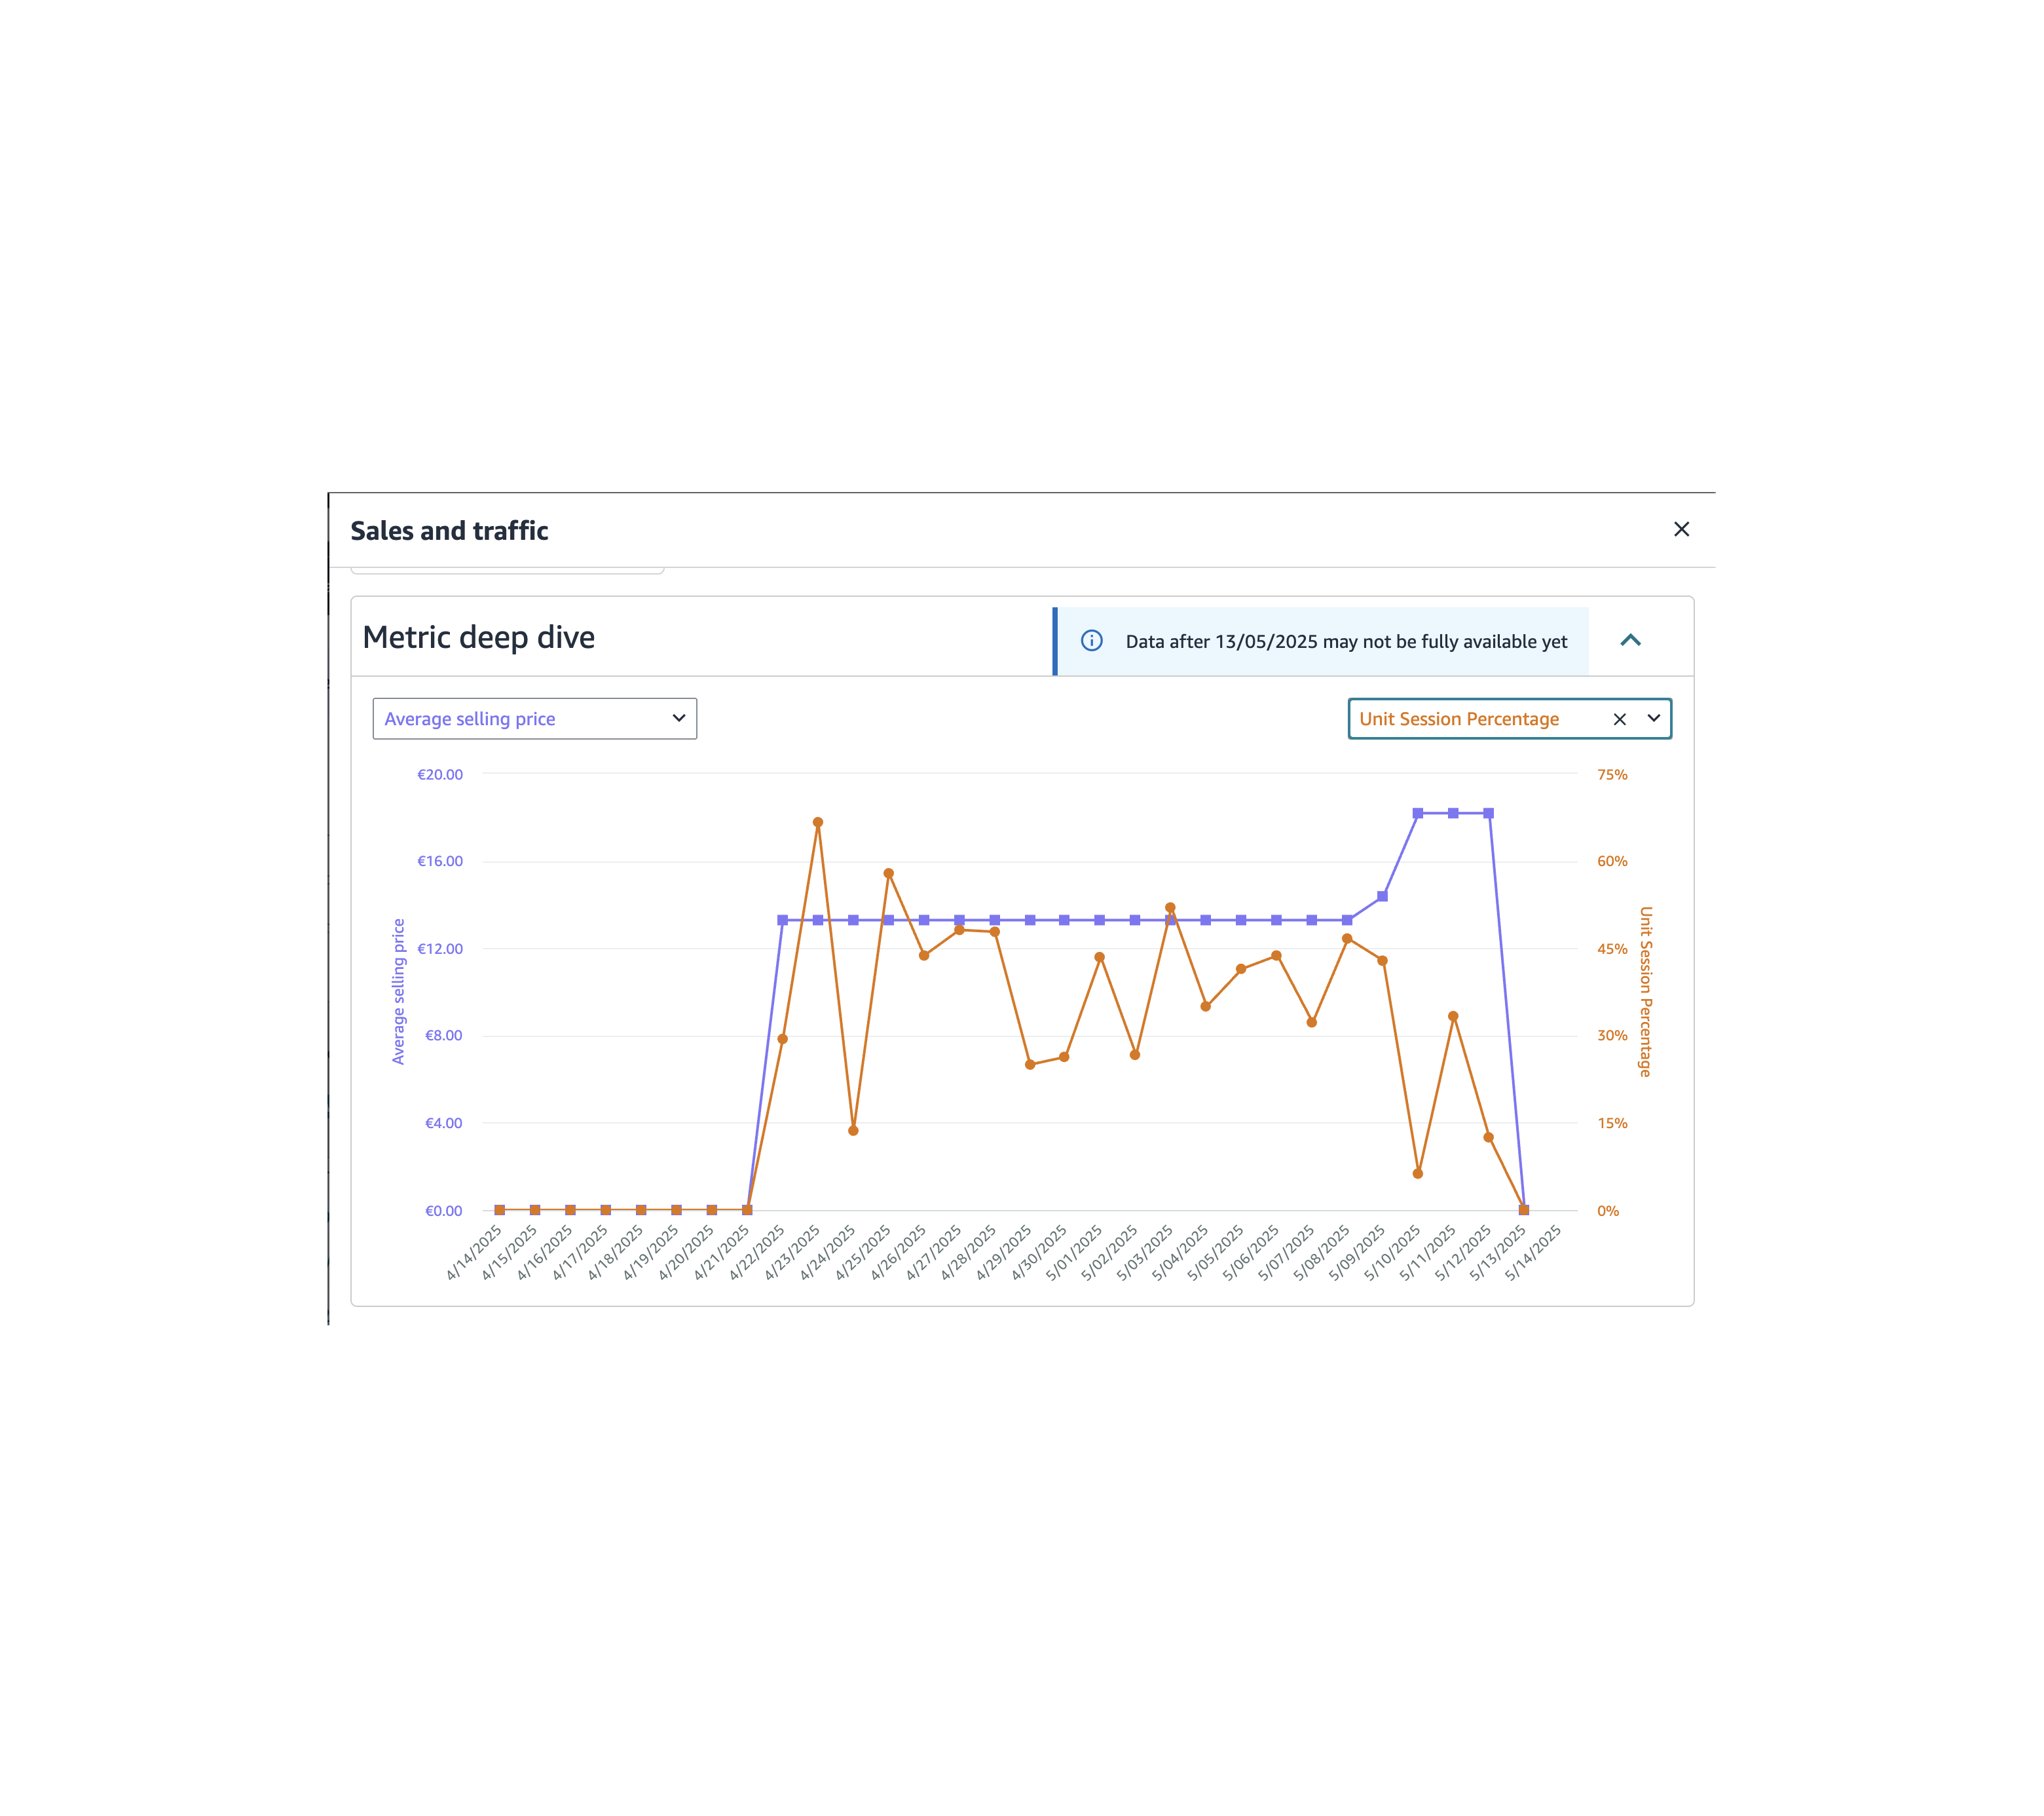Click the orange peak point on 4/23/2025

coord(818,822)
